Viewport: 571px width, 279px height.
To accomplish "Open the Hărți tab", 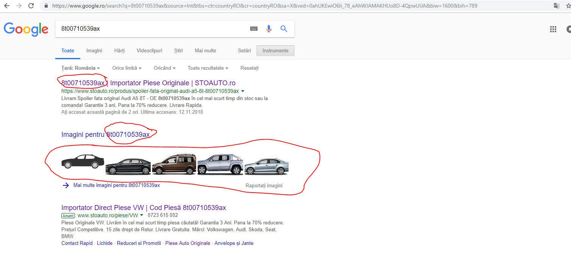I will [119, 51].
